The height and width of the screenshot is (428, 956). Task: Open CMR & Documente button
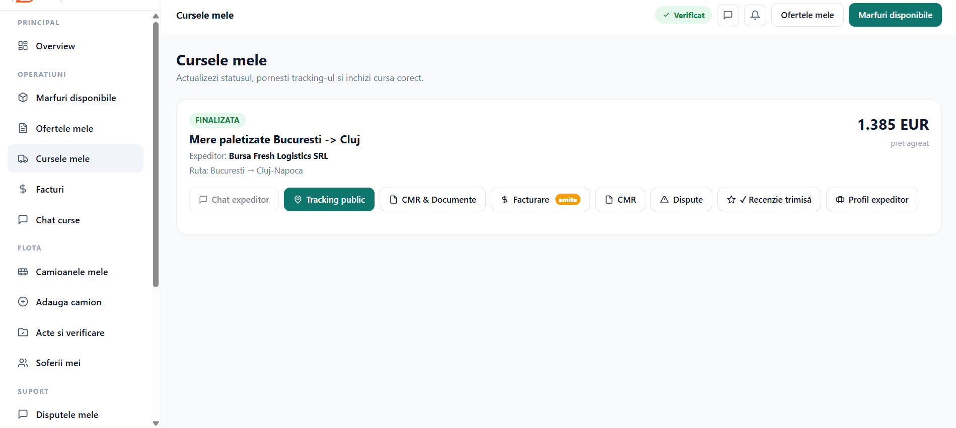432,200
